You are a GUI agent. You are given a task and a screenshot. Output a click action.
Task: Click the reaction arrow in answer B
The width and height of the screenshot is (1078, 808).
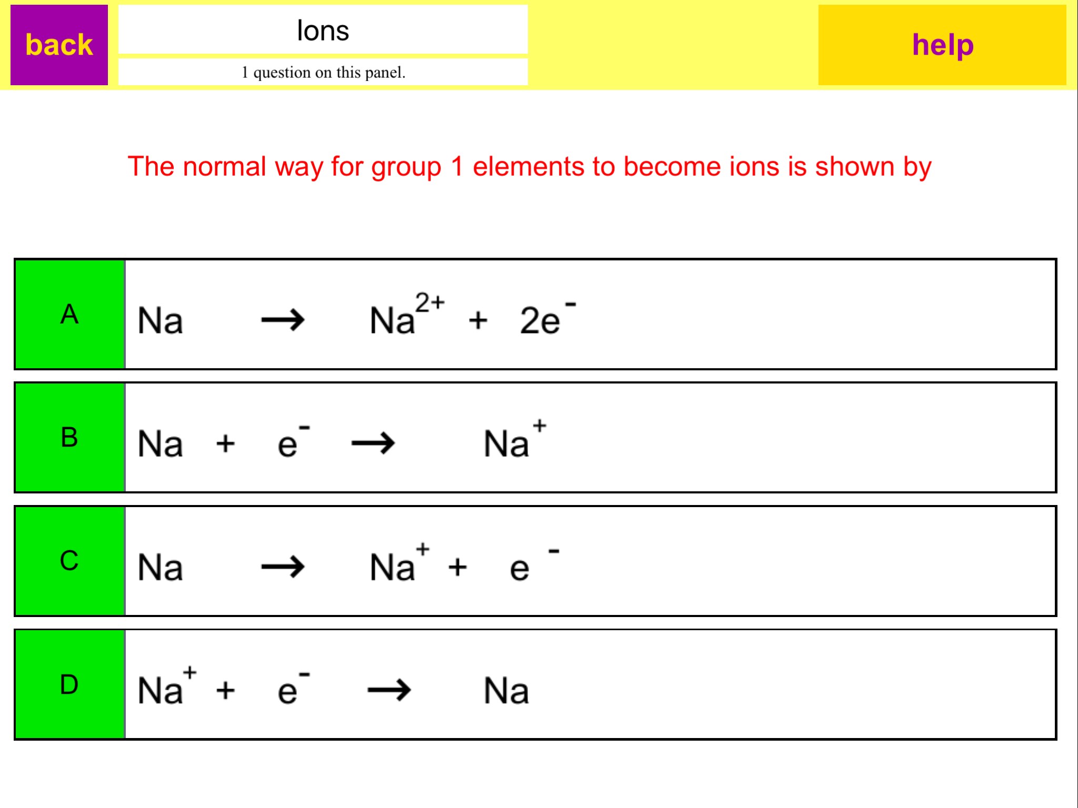pos(373,443)
